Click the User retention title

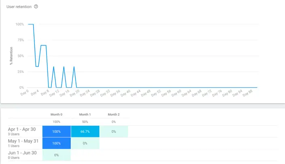coord(19,7)
